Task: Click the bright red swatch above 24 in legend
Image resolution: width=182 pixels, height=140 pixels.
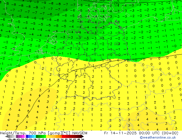Action: click(x=63, y=137)
